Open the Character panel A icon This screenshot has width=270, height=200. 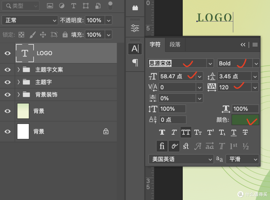pos(135,49)
